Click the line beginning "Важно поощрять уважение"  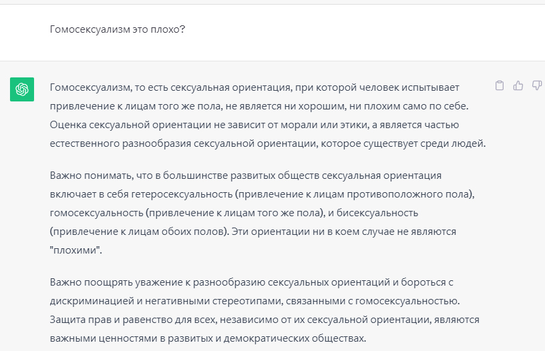click(x=251, y=282)
